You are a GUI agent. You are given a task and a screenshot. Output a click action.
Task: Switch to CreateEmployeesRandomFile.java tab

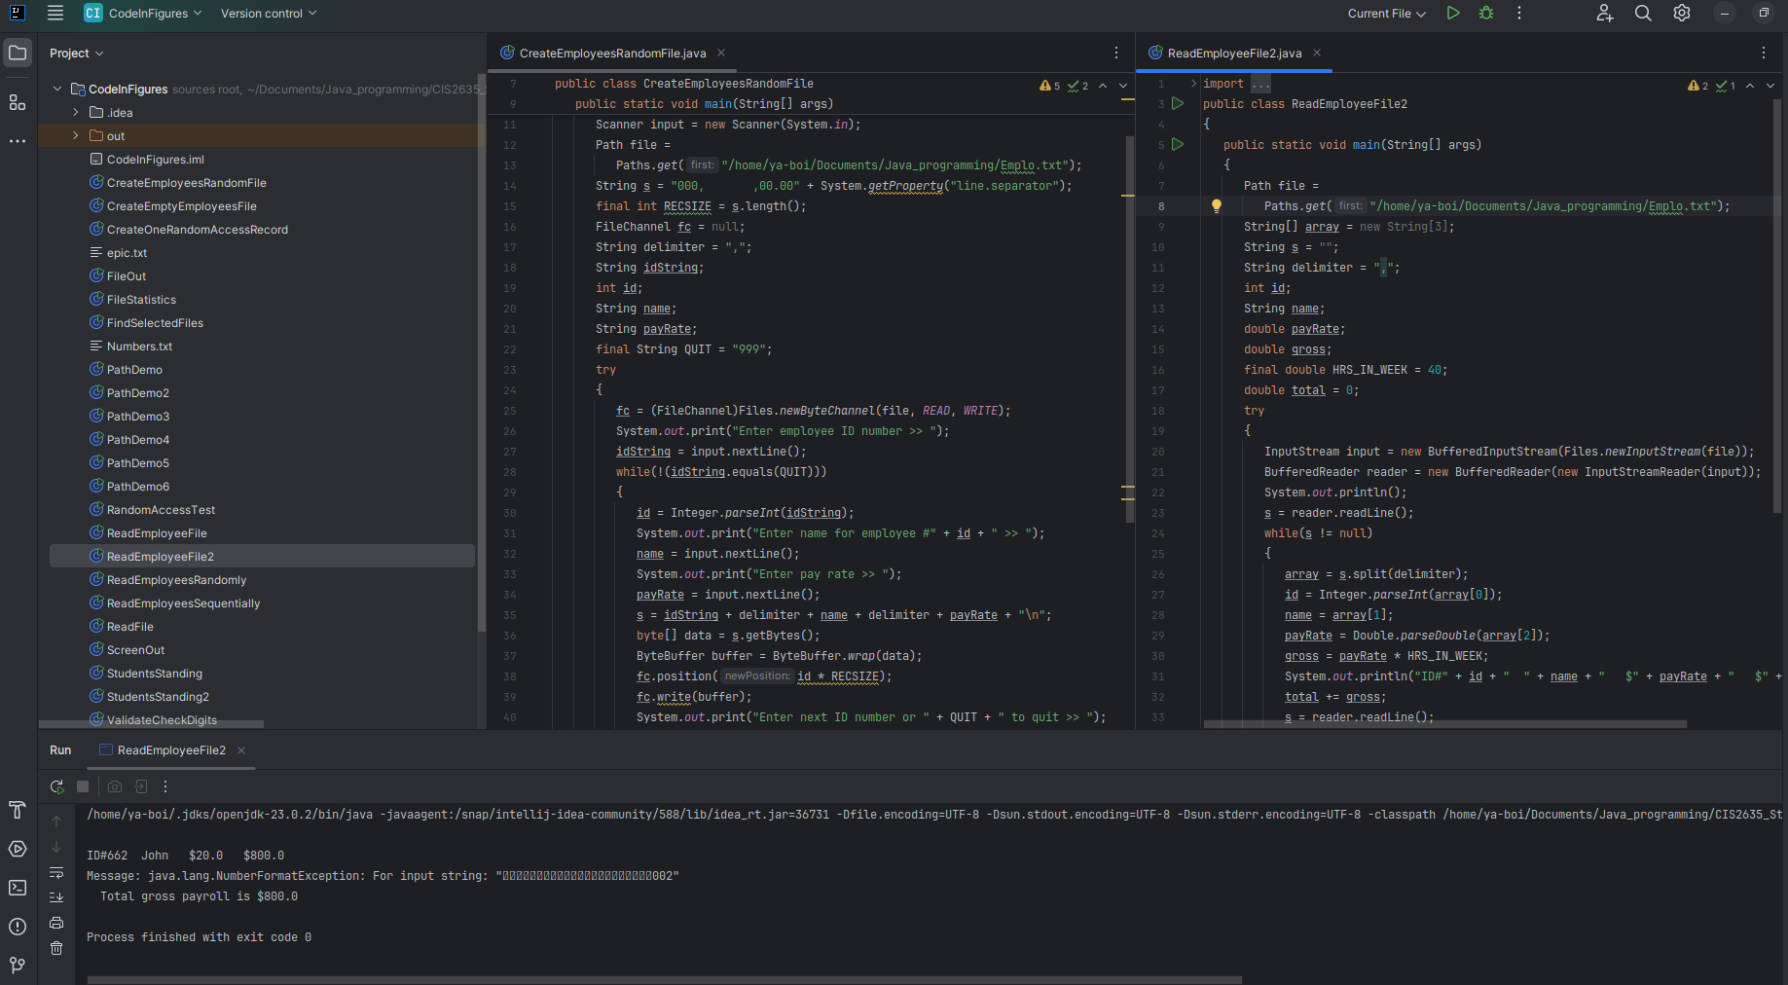pyautogui.click(x=611, y=54)
